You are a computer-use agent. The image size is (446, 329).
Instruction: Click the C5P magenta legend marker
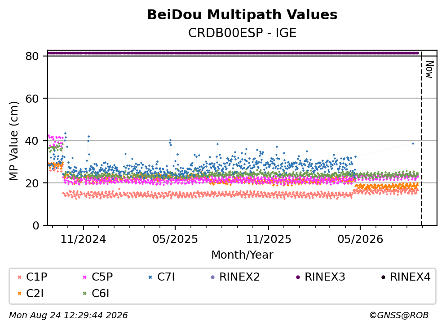point(85,277)
